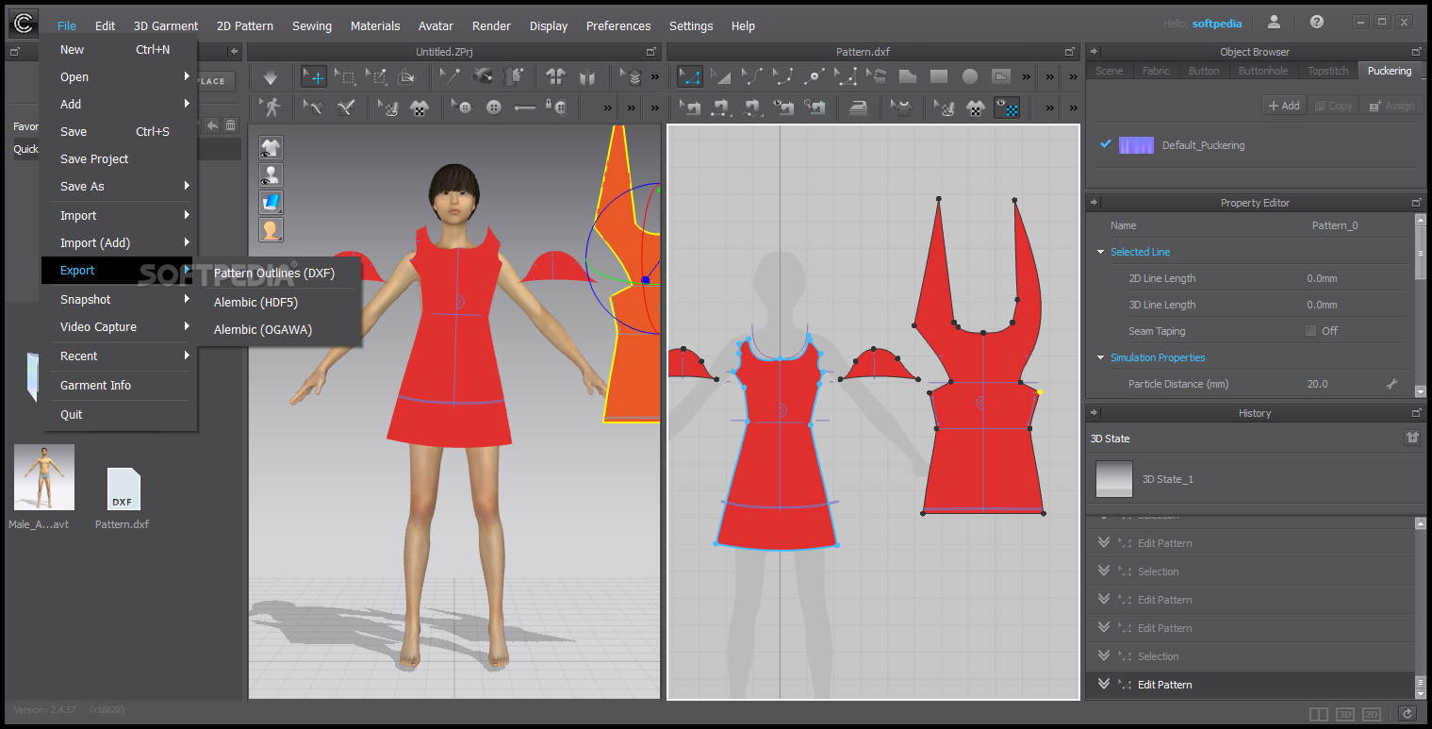
Task: Switch to the Topstitch tab
Action: tap(1328, 71)
